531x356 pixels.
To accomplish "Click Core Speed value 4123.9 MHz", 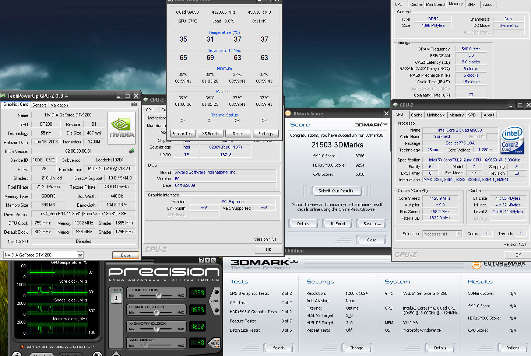I will click(x=440, y=198).
